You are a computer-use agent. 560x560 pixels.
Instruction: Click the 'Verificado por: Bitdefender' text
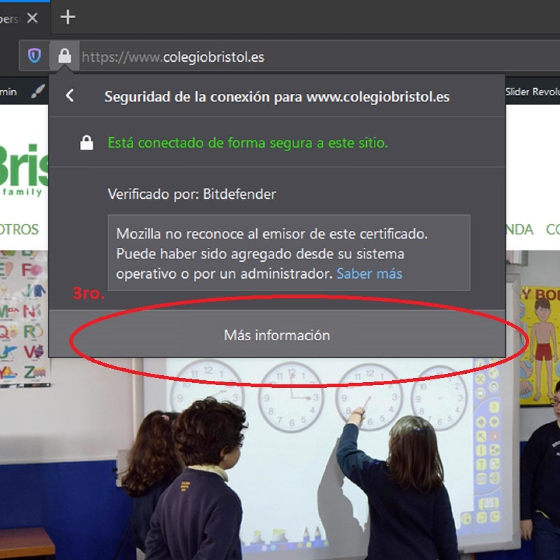191,194
